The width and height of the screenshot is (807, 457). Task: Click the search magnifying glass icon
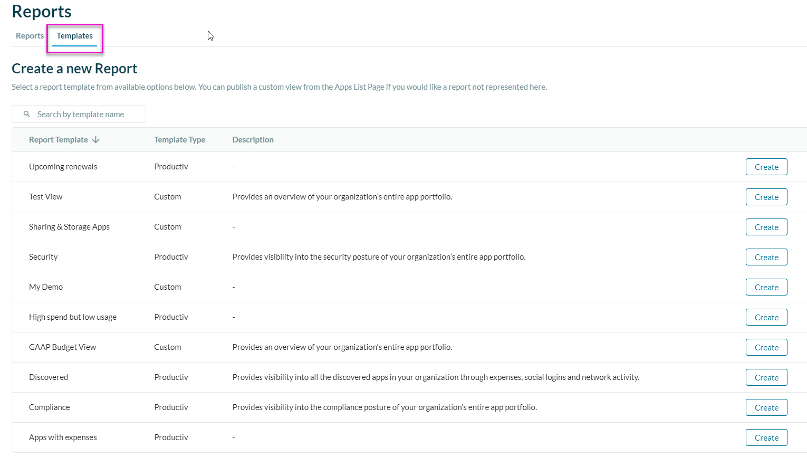26,114
